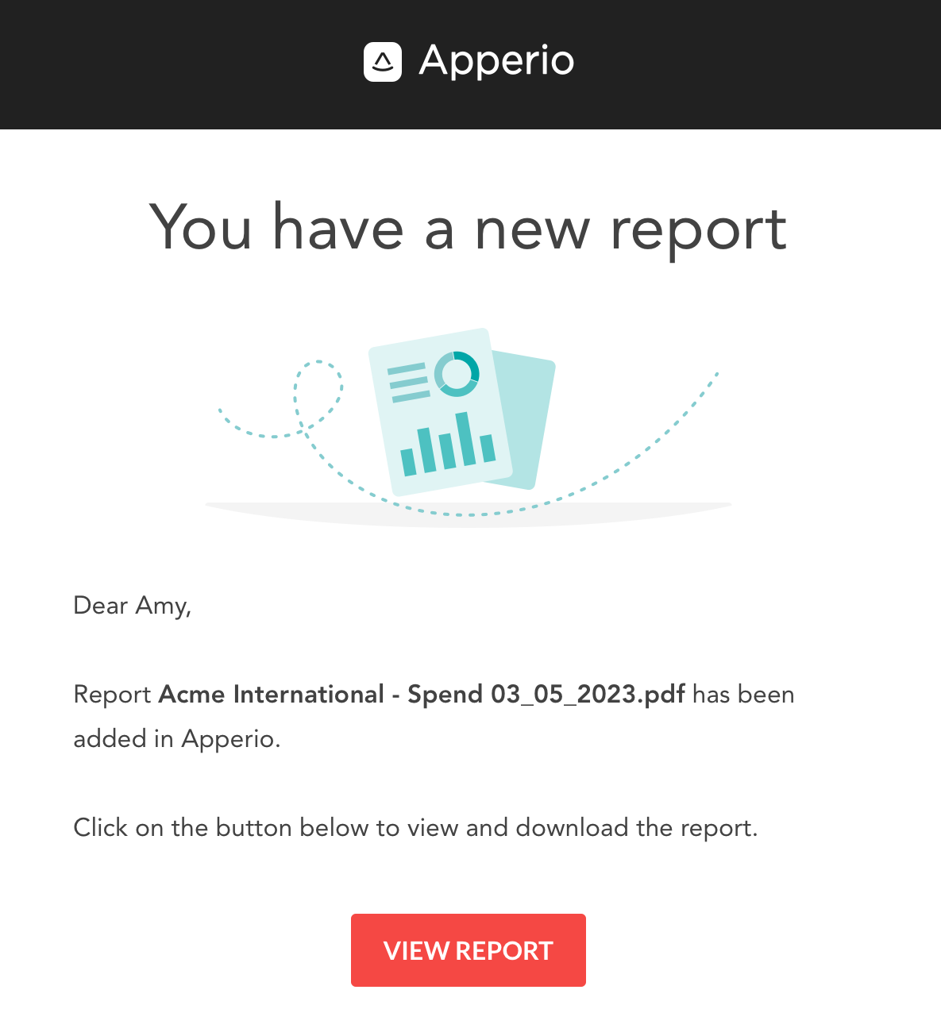Click the light front document sheet illustration
This screenshot has width=941, height=1009.
click(441, 413)
